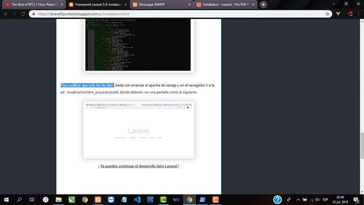This screenshot has height=205, width=364.
Task: Open the red extension icon
Action: tap(350, 14)
